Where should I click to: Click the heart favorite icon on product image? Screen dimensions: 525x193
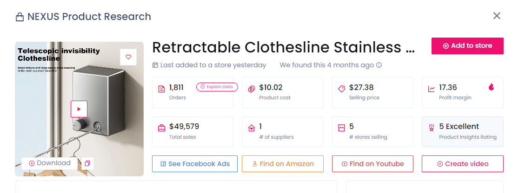128,57
